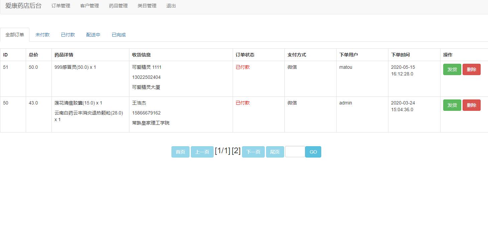The height and width of the screenshot is (251, 488).
Task: Click the 尾页 pagination button
Action: coord(275,152)
